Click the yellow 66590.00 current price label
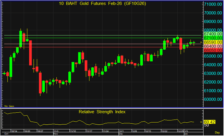Image resolution: width=224 pixels, height=136 pixels. pyautogui.click(x=213, y=42)
